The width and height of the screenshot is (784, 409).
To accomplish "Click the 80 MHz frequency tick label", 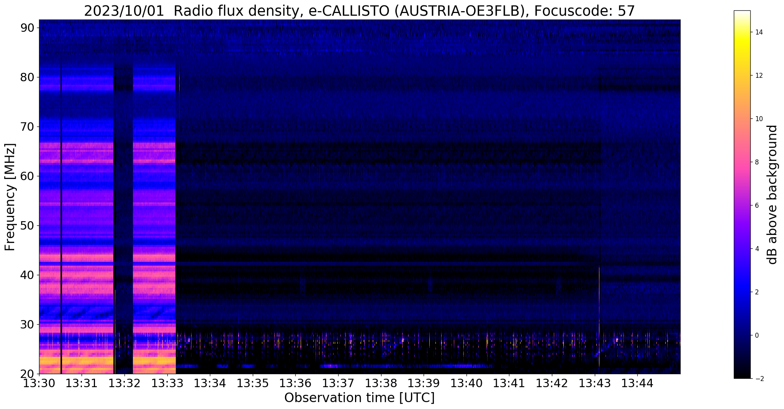I will [x=28, y=77].
